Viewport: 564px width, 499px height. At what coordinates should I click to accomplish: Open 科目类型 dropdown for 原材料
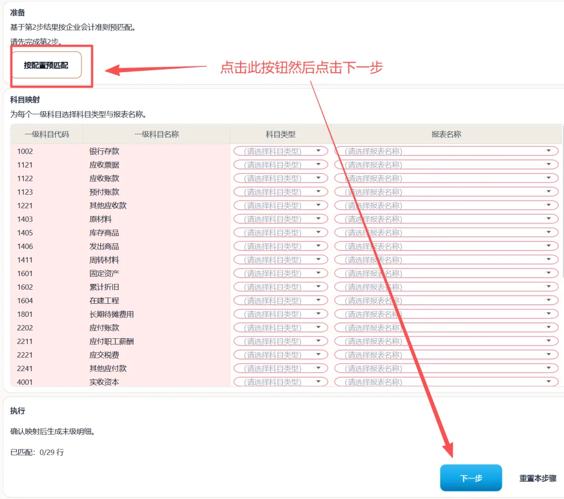[x=280, y=219]
